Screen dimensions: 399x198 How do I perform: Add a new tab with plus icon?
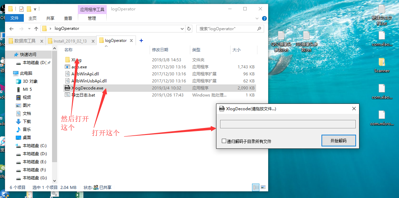[141, 41]
